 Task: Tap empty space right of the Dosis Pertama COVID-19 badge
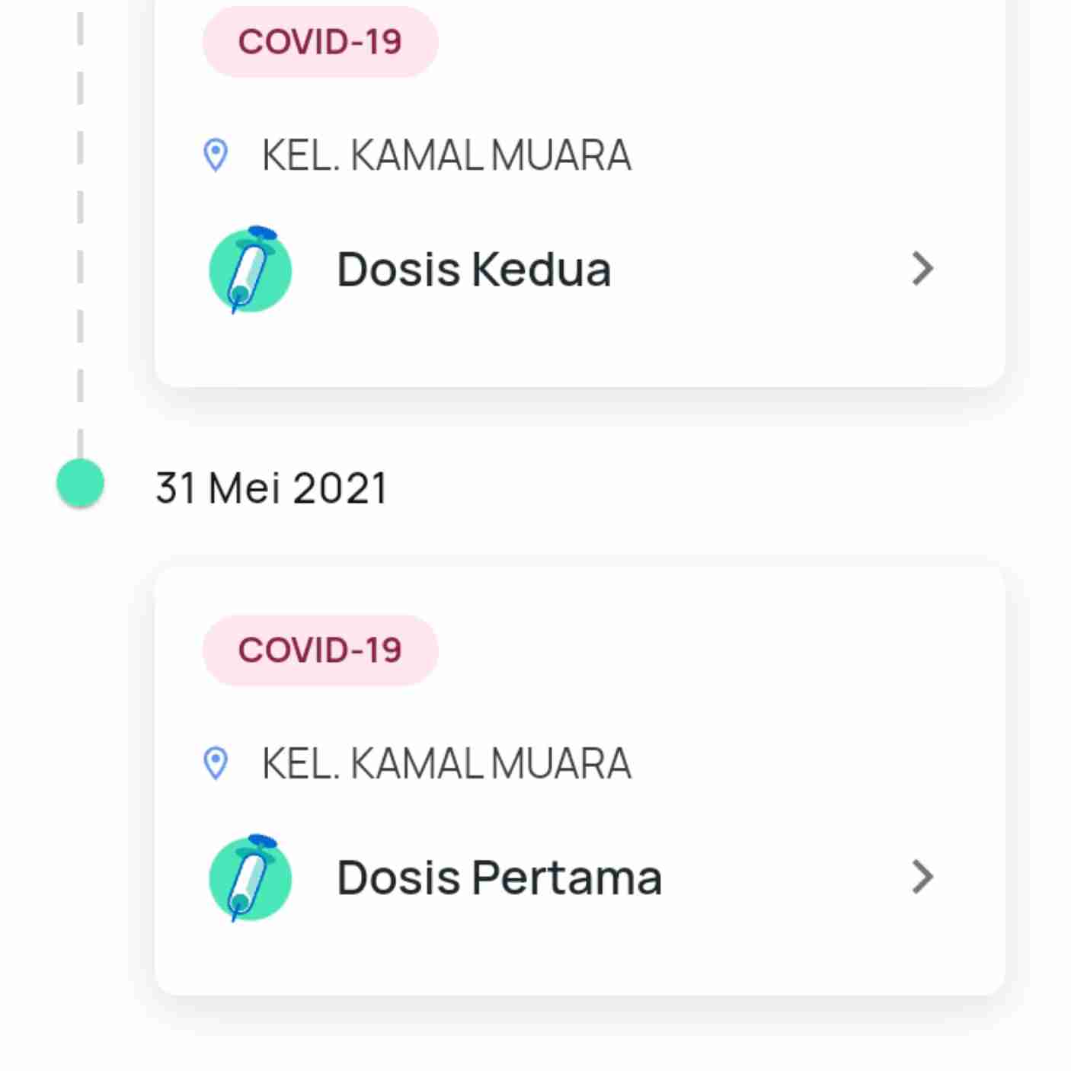pyautogui.click(x=716, y=651)
